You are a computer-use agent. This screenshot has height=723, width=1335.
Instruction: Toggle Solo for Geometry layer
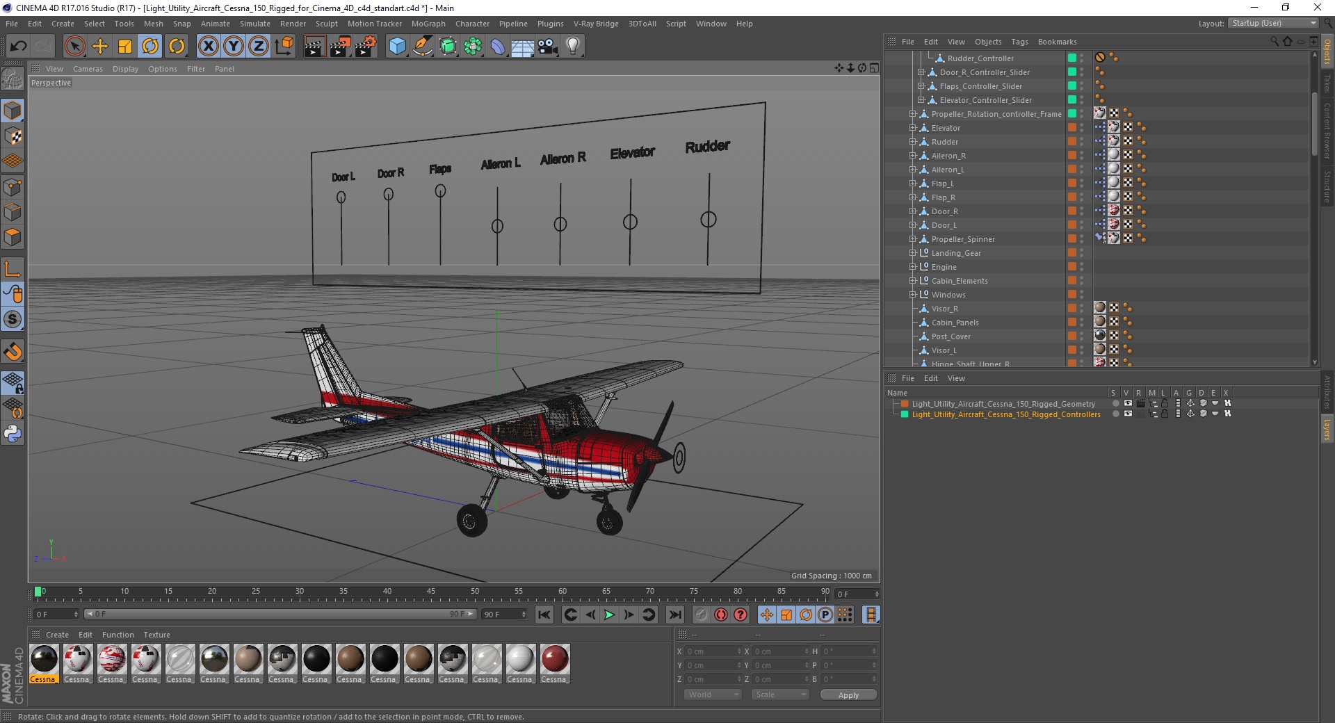click(1115, 403)
